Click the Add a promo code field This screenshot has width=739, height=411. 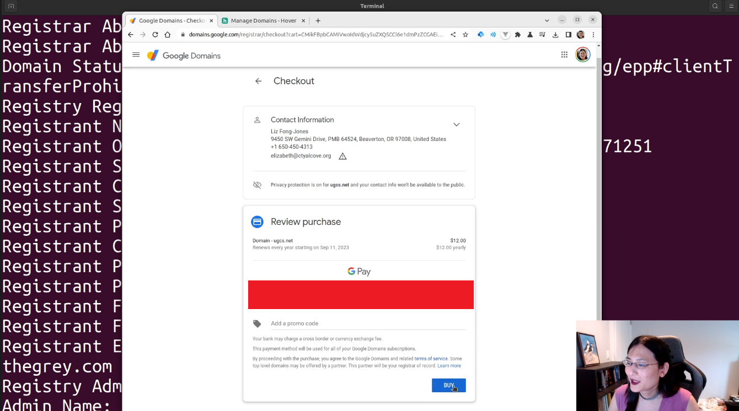coord(368,323)
